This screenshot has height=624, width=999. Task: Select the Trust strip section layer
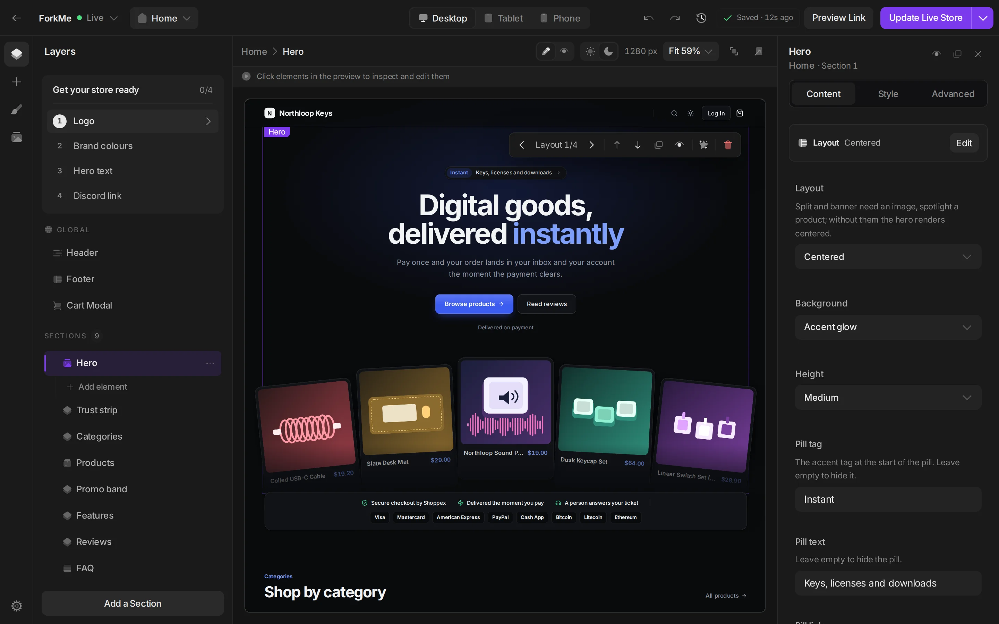pyautogui.click(x=133, y=410)
